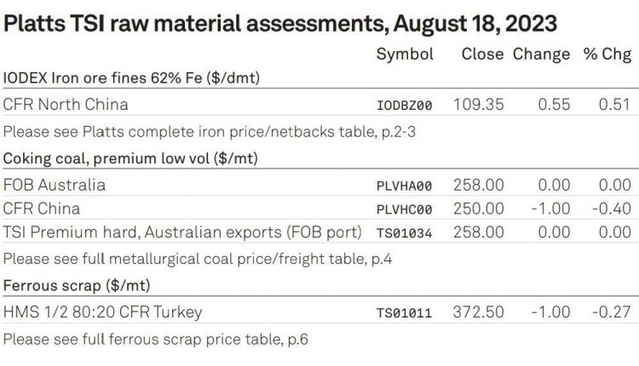Click the 372.50 close price value

[x=479, y=312]
